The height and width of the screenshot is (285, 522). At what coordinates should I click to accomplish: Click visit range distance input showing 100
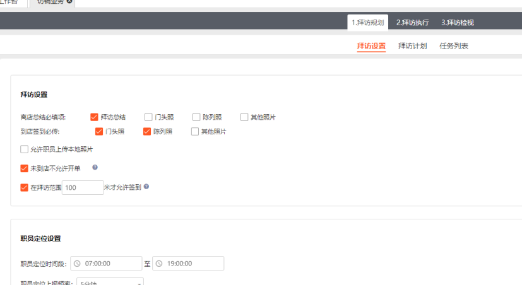[83, 187]
